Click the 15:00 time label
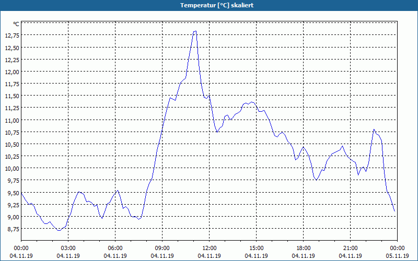 (256, 248)
